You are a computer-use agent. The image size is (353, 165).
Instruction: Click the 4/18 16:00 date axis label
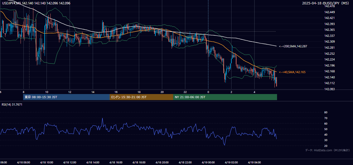pos(116,162)
